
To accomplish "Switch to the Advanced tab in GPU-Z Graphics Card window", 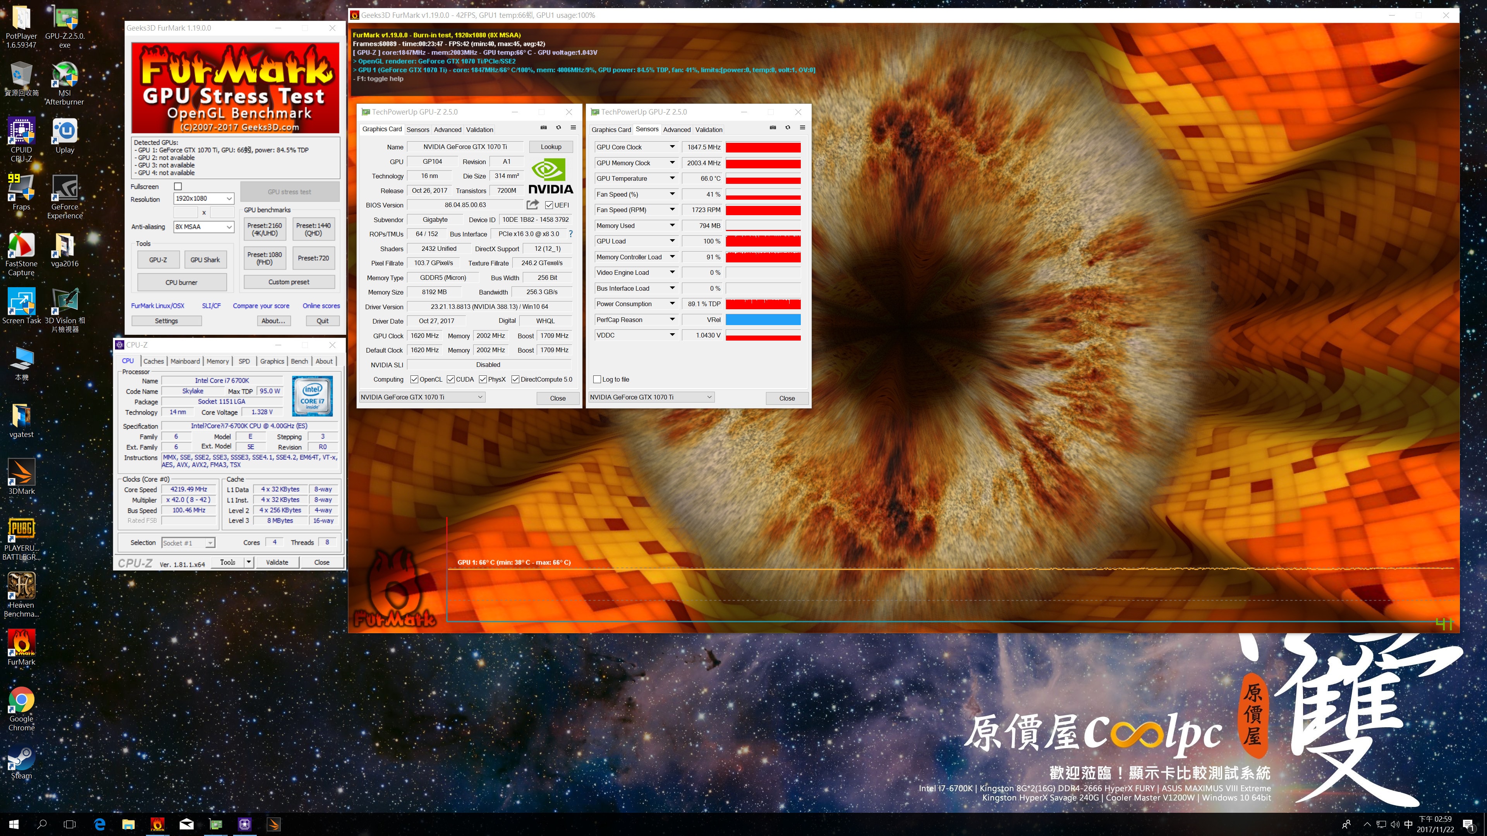I will [447, 130].
